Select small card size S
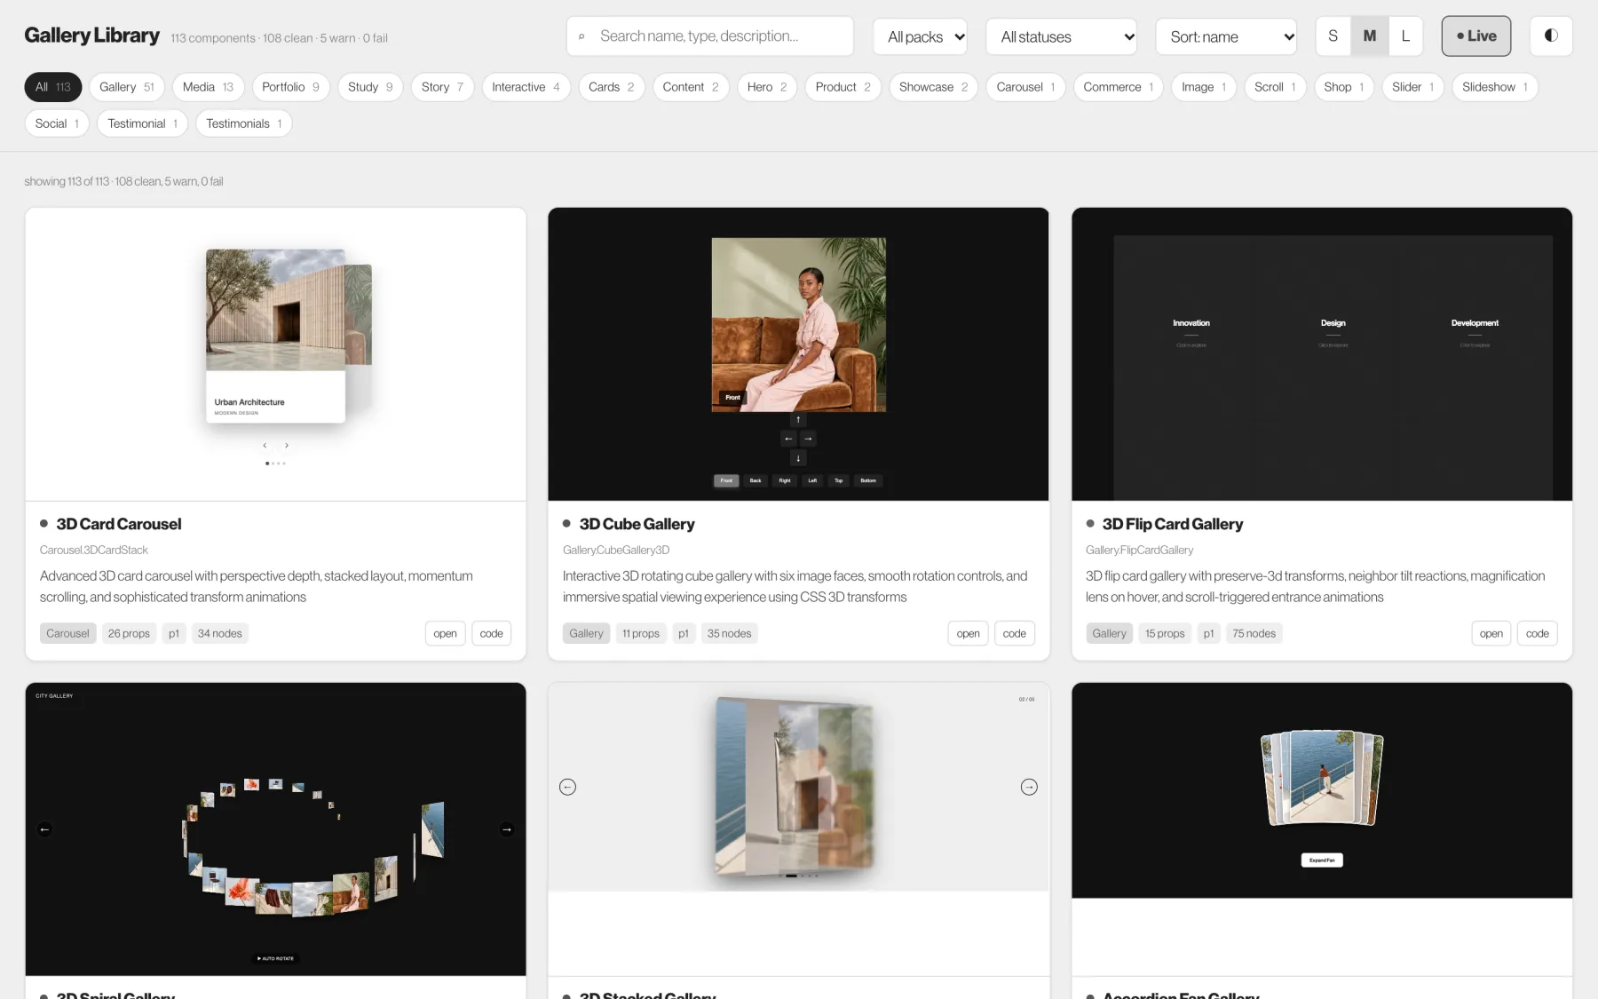The height and width of the screenshot is (999, 1598). pyautogui.click(x=1333, y=36)
